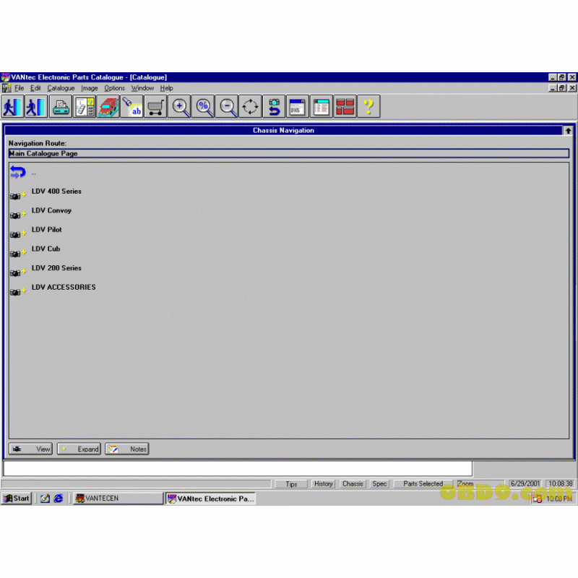Click the Internet Explorer quick launch icon
This screenshot has height=578, width=578.
(59, 499)
